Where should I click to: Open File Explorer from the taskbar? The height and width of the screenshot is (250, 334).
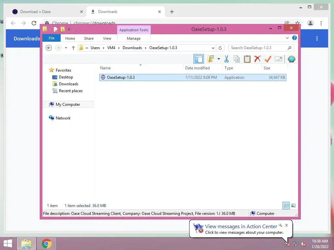tap(26, 243)
